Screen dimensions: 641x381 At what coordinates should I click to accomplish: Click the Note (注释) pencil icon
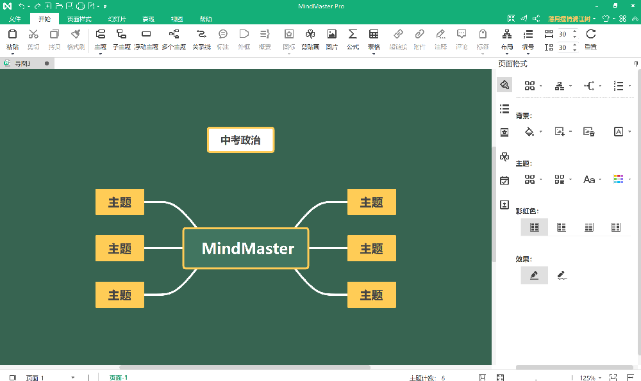click(441, 35)
